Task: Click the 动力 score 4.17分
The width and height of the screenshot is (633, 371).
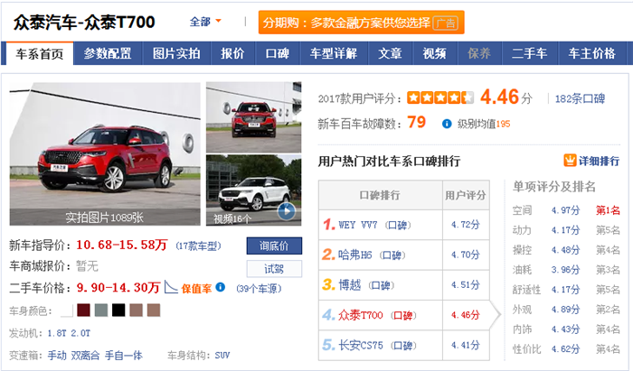Action: pyautogui.click(x=566, y=230)
